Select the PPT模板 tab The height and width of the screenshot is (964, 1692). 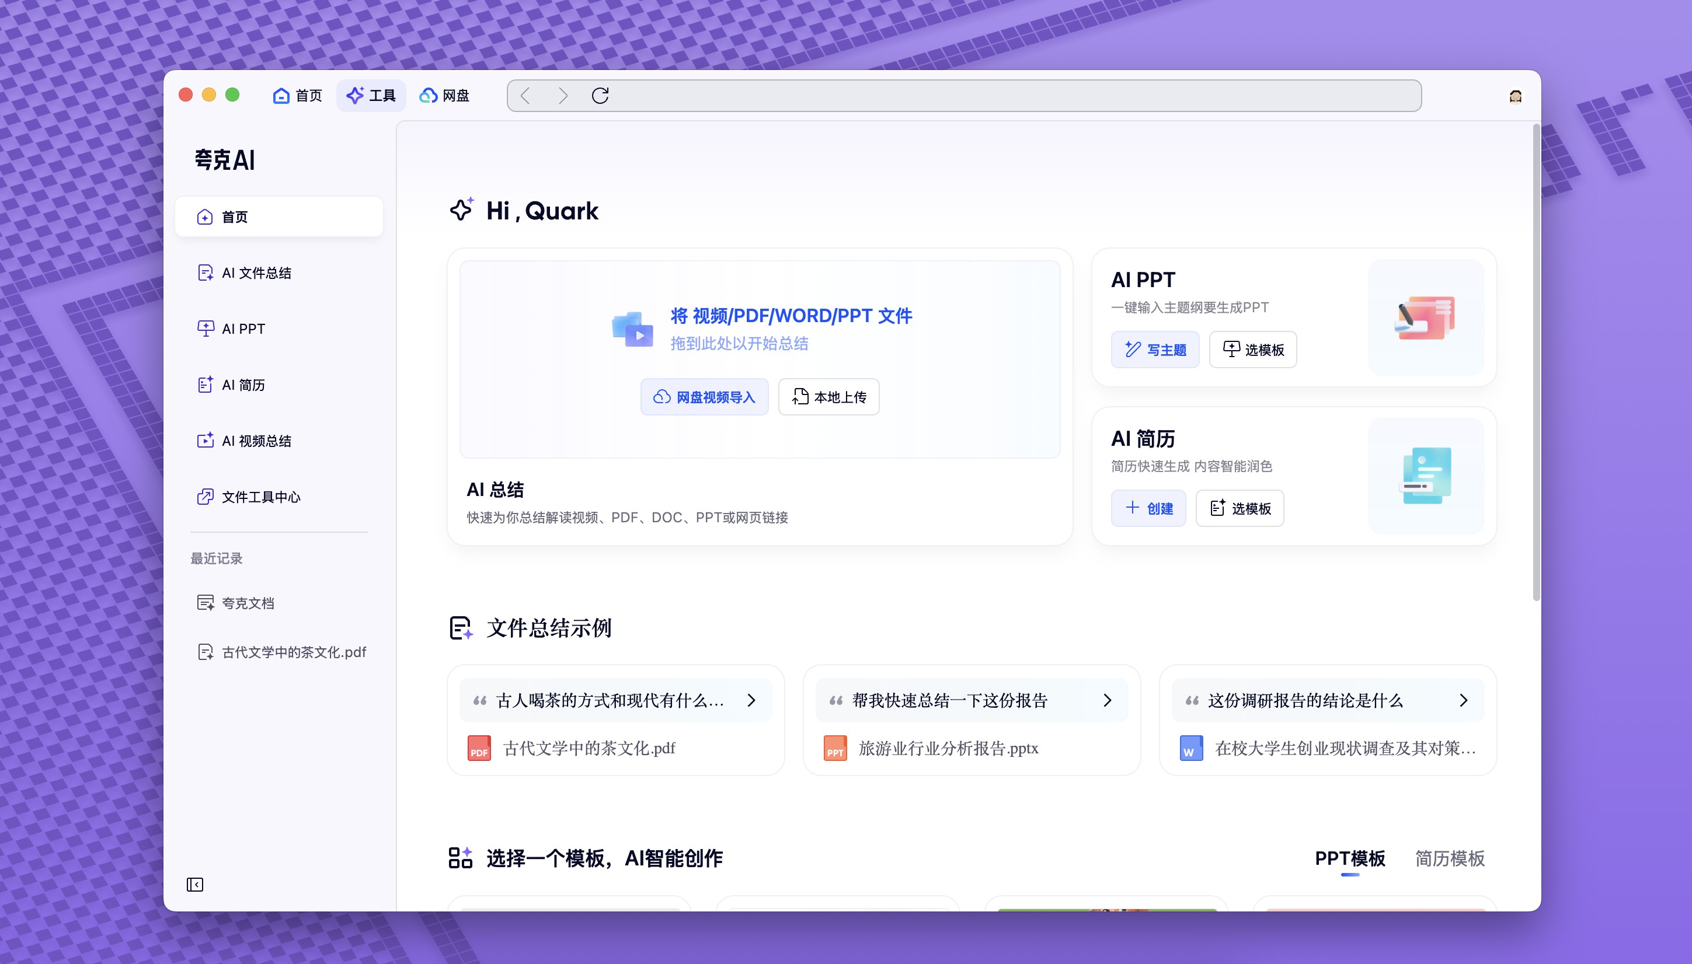[x=1350, y=858]
